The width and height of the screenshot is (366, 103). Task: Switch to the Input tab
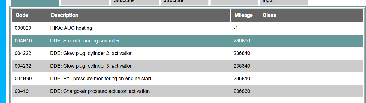point(284,2)
